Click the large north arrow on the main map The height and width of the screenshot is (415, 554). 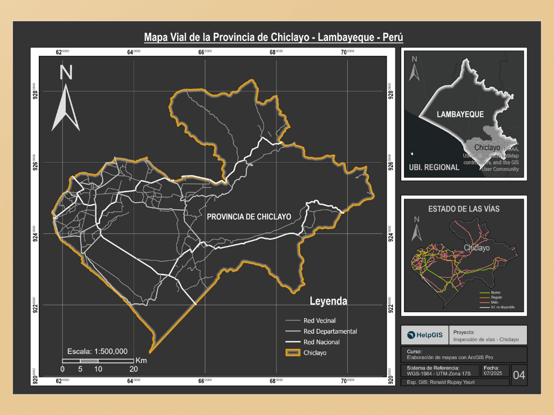[66, 98]
